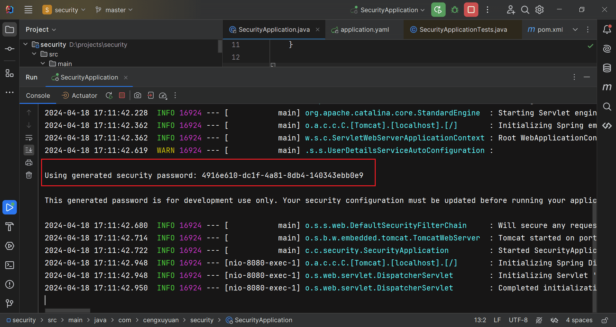This screenshot has width=616, height=327.
Task: Open the Problems tool window
Action: coord(10,284)
